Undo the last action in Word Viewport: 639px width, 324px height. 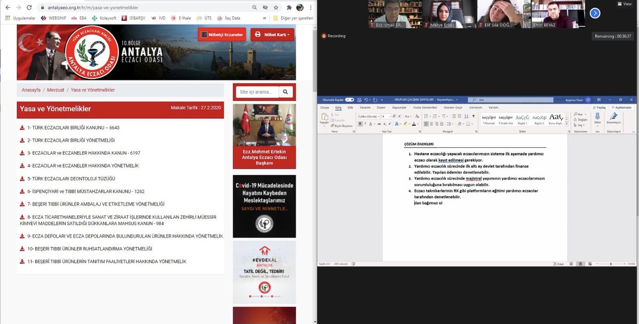pos(366,100)
